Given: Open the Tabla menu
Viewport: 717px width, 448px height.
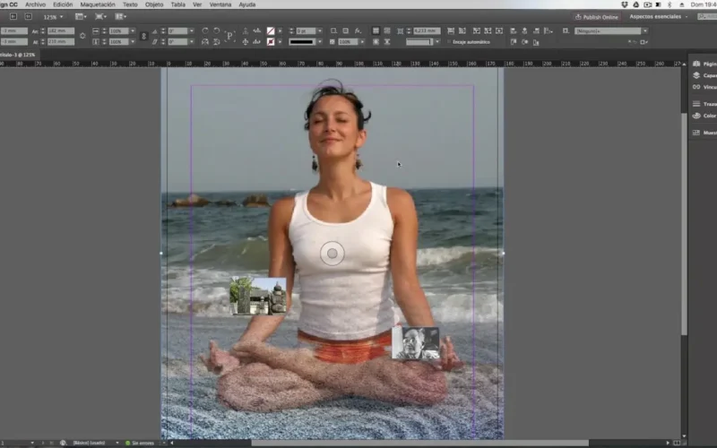Looking at the screenshot, I should (x=177, y=4).
